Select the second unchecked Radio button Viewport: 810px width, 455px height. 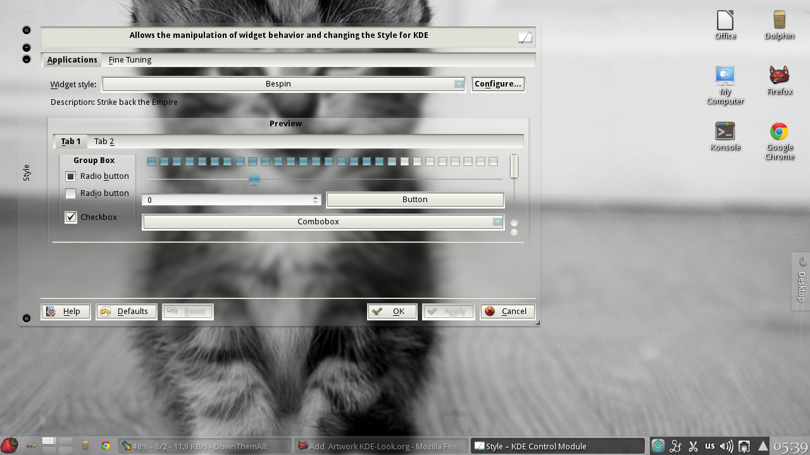coord(97,193)
